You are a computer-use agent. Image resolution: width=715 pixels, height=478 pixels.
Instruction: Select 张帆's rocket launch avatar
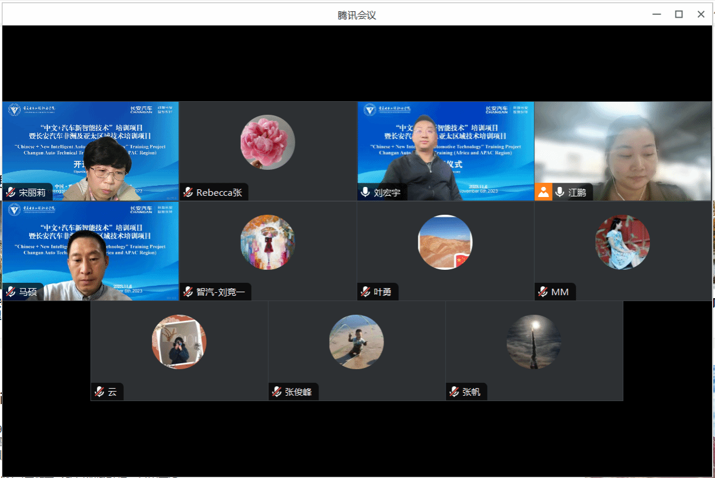point(534,342)
